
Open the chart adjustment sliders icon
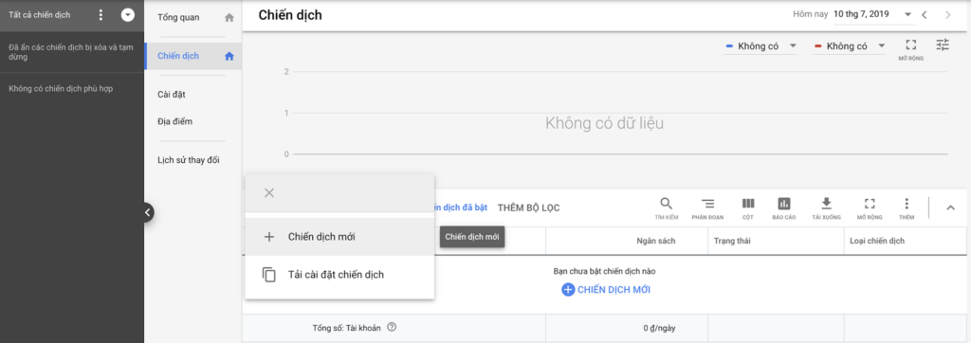(943, 45)
